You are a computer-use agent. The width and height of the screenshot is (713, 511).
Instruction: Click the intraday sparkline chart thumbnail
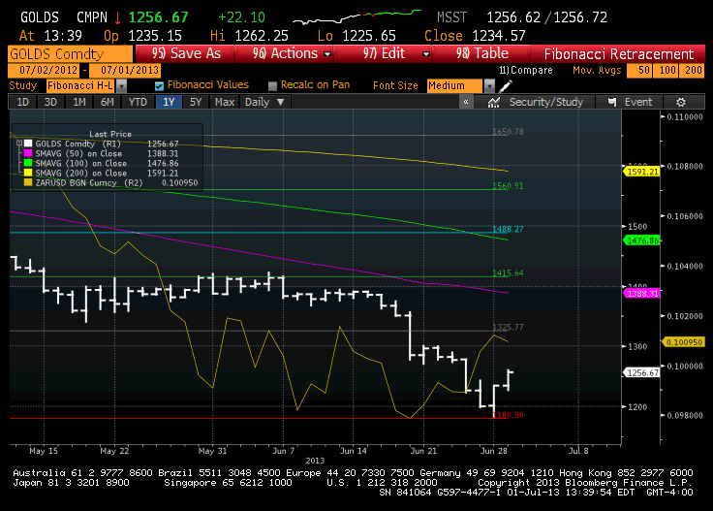pos(356,16)
